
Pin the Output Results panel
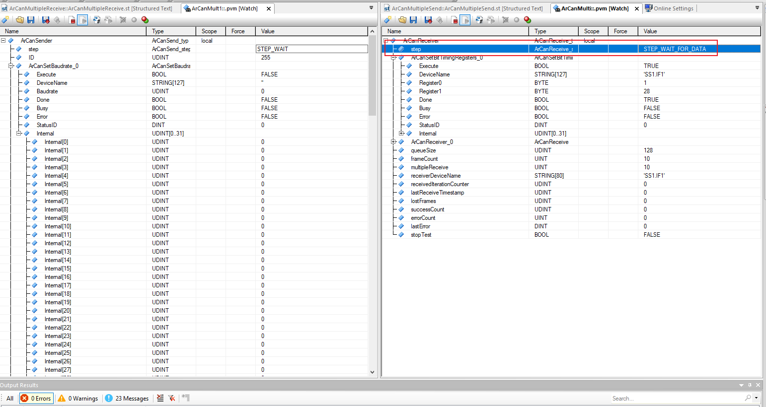point(750,385)
